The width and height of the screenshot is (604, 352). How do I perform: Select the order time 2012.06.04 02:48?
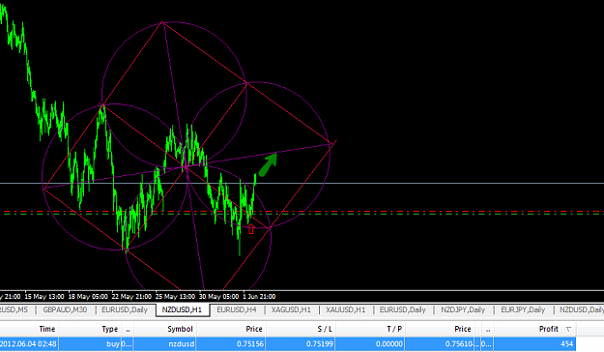[x=28, y=344]
